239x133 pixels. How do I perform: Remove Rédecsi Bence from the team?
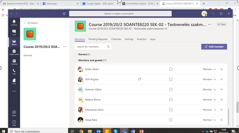click(222, 100)
